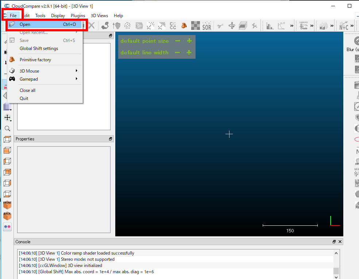Toggle stereo mode with the two-dots icon
Image resolution: width=359 pixels, height=279 pixels.
coord(7,227)
